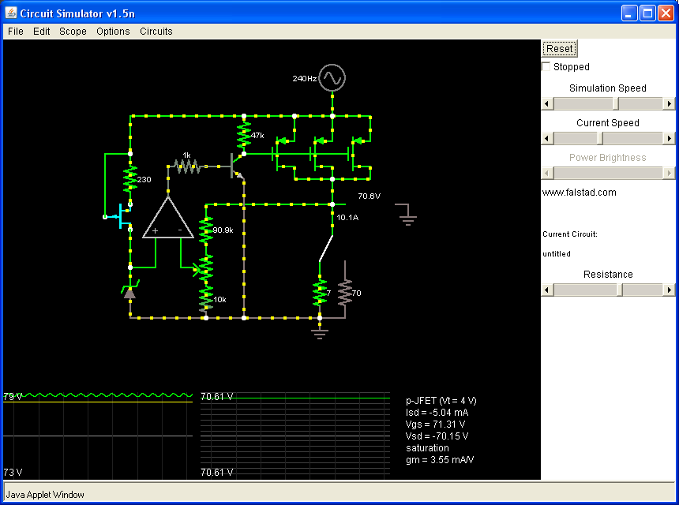Click the ground symbol below the load resistor
Screen dimensions: 679x505
click(x=320, y=334)
